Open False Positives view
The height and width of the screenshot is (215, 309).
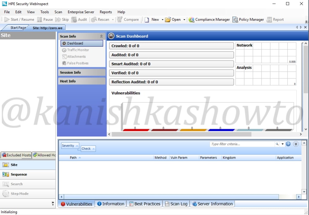pos(75,63)
